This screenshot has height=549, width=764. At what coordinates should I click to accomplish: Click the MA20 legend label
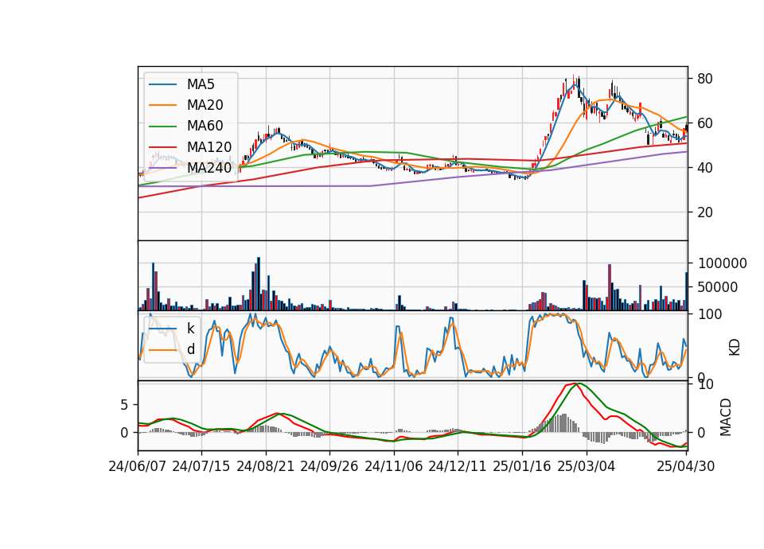(x=205, y=105)
